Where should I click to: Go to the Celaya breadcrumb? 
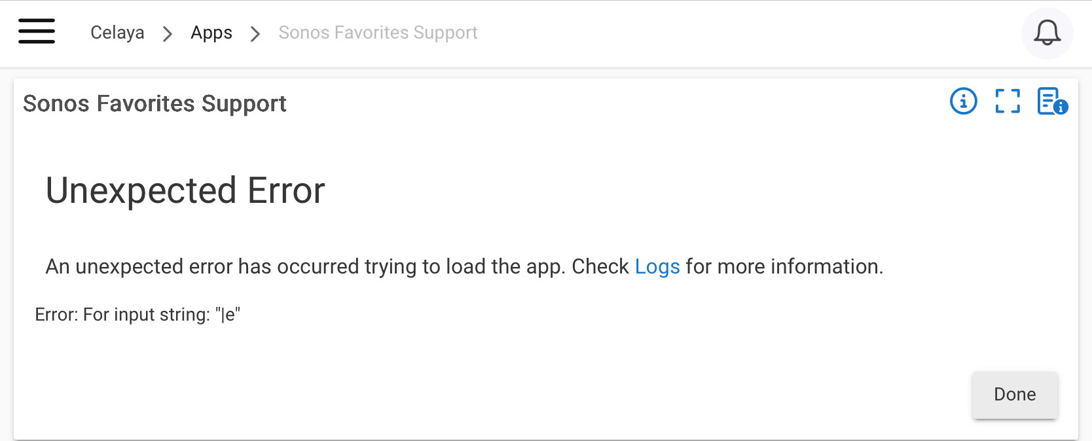click(117, 33)
